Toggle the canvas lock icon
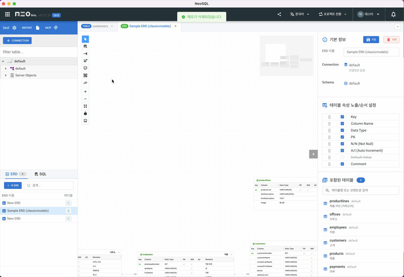The height and width of the screenshot is (277, 404). click(85, 113)
